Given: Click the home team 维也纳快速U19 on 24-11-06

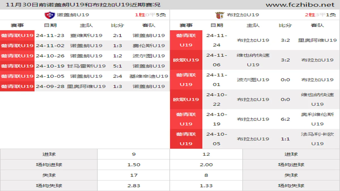Looking at the screenshot, I should point(253,60).
